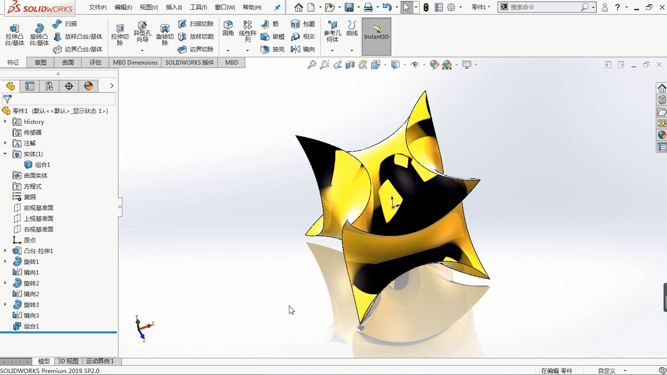Click the filter input field in panel
667x375 pixels.
59,100
